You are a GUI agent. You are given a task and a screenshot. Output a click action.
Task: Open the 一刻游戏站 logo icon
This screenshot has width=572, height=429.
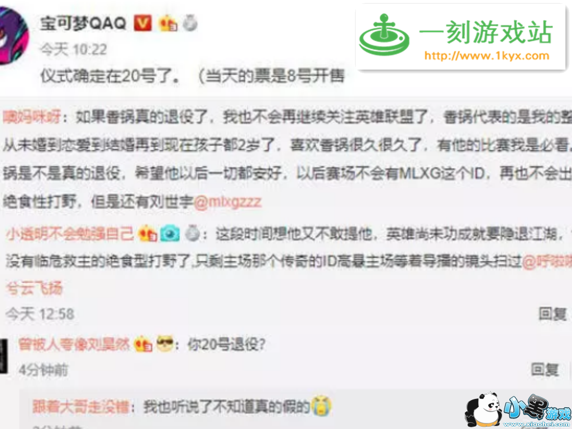[x=384, y=35]
